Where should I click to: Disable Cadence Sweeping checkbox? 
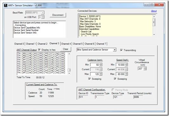click(89, 79)
